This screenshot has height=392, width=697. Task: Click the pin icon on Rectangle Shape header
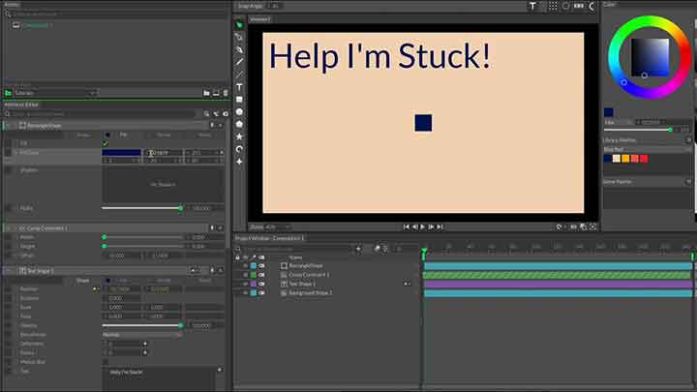212,125
